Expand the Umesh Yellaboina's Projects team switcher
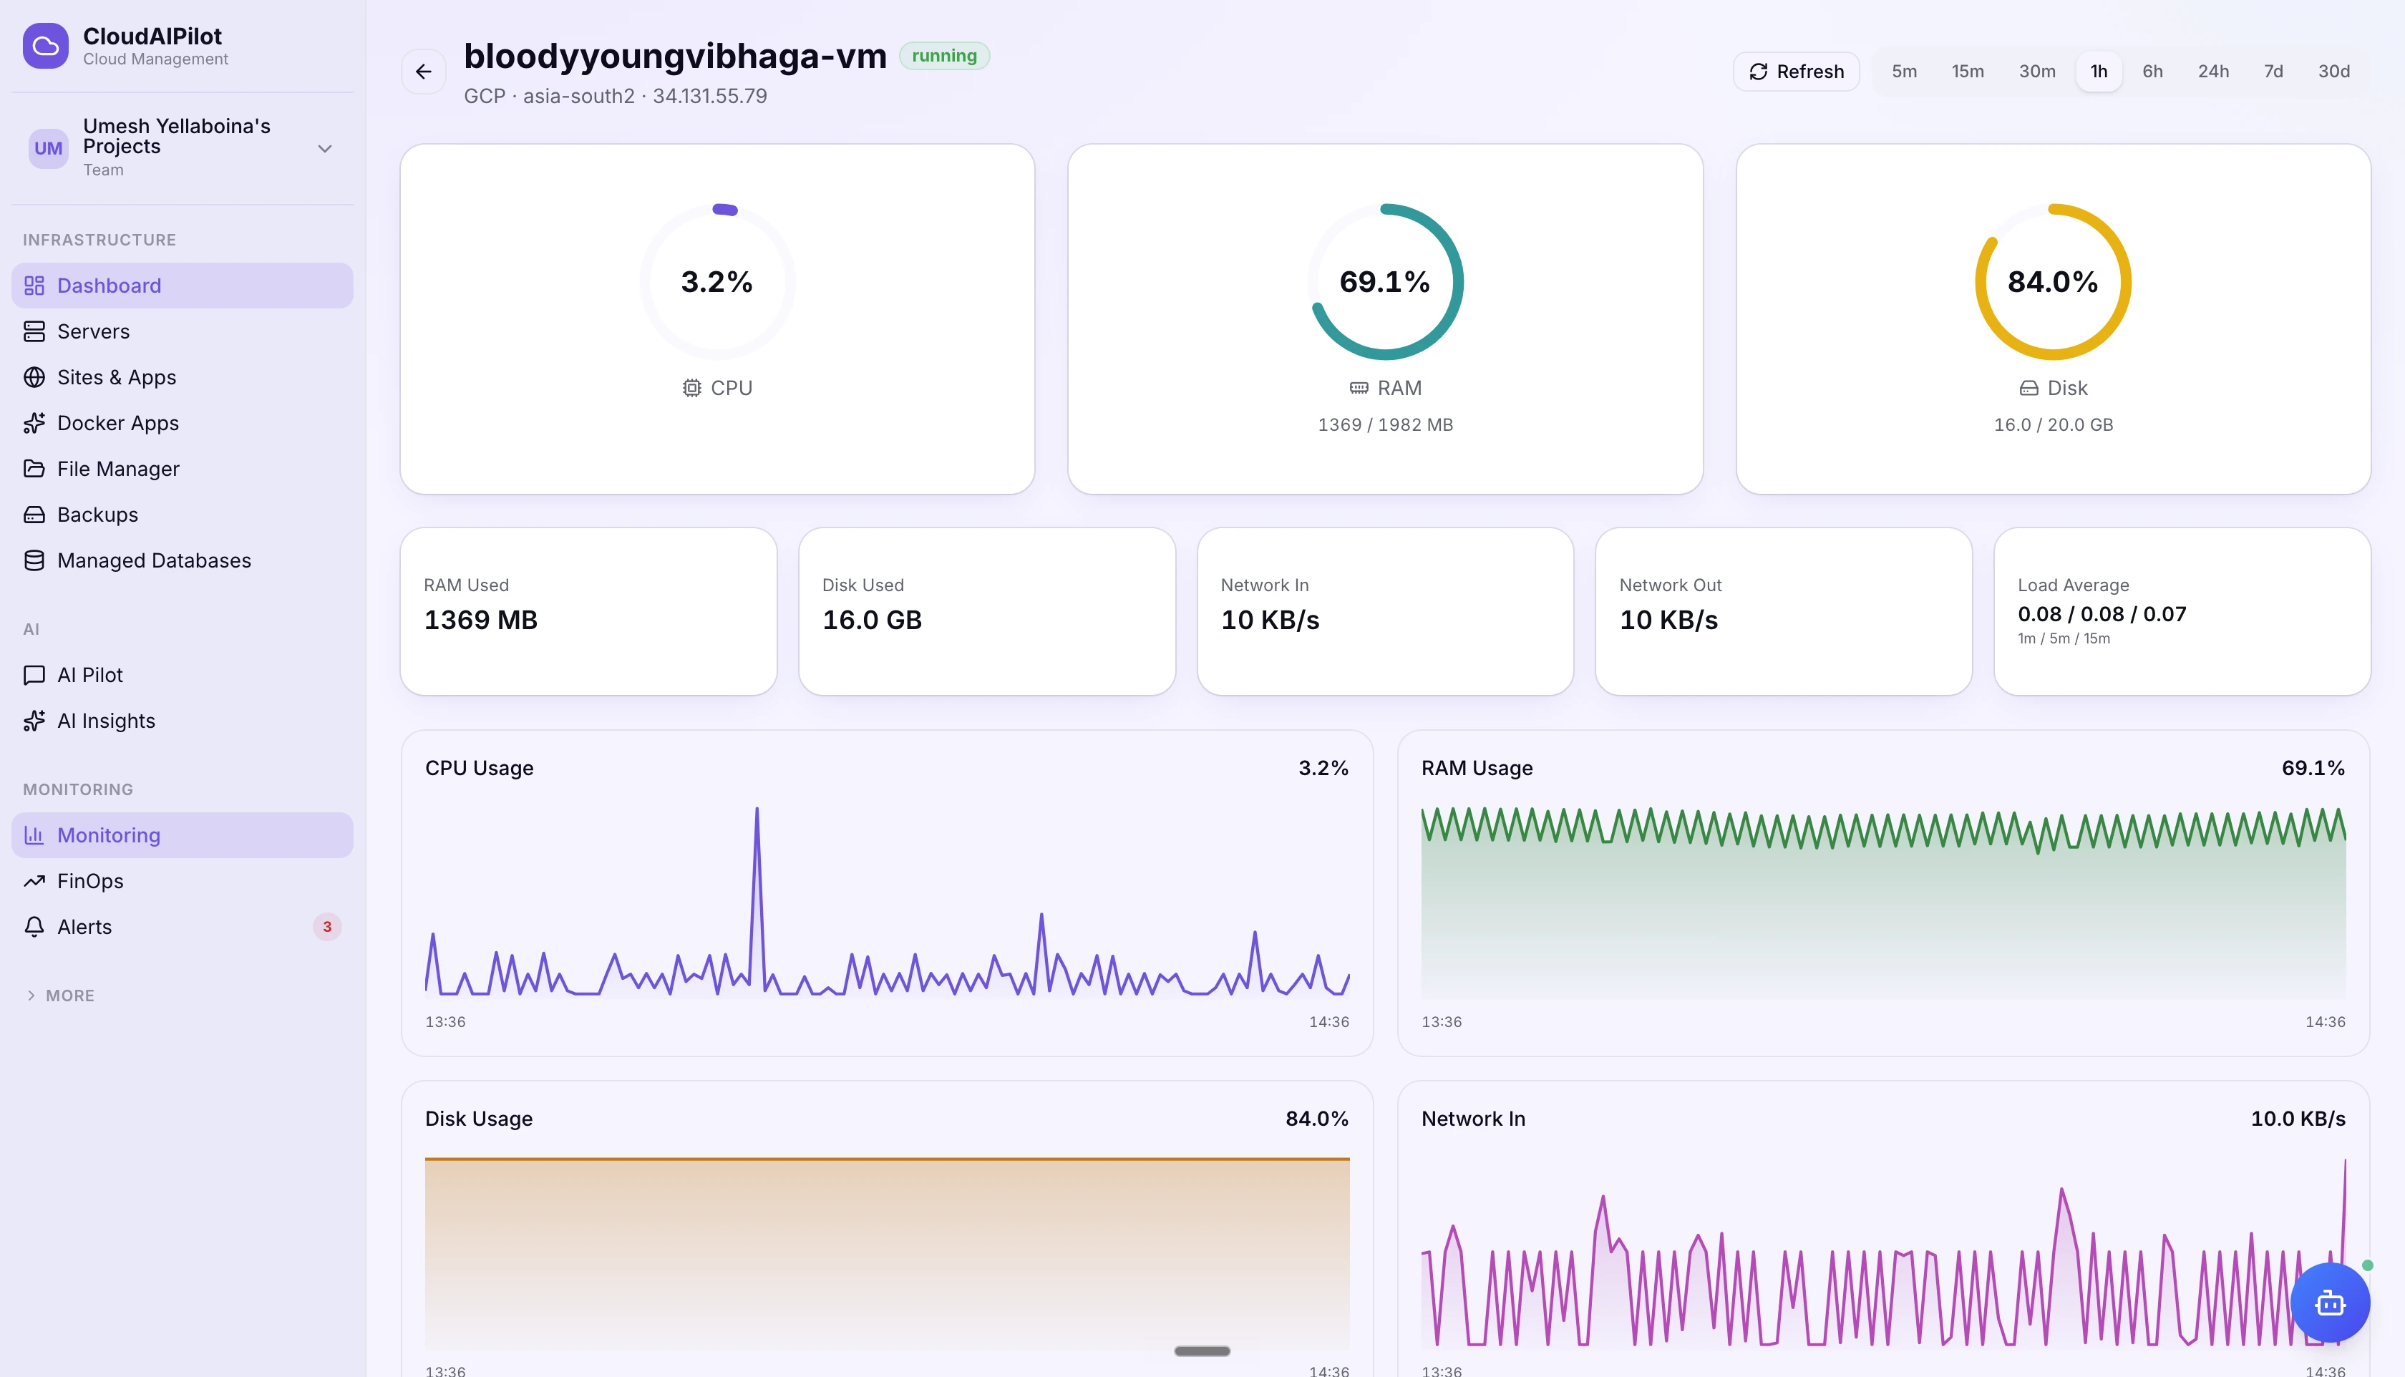2405x1377 pixels. pyautogui.click(x=182, y=148)
